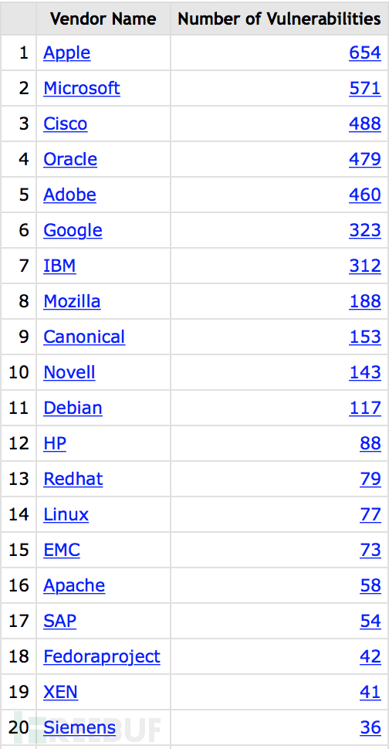Open the Fedoraproject vendor link
The width and height of the screenshot is (389, 749).
click(102, 656)
